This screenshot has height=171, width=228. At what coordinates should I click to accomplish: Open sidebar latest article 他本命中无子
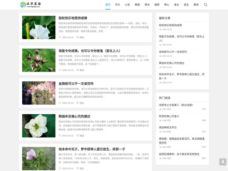coord(182,76)
